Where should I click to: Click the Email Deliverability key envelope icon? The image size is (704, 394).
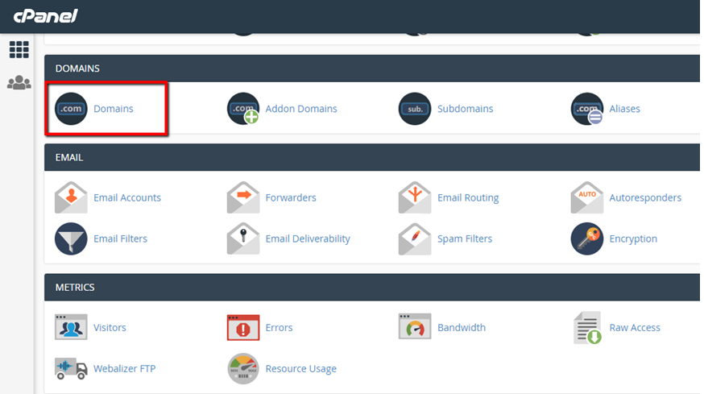(x=243, y=238)
